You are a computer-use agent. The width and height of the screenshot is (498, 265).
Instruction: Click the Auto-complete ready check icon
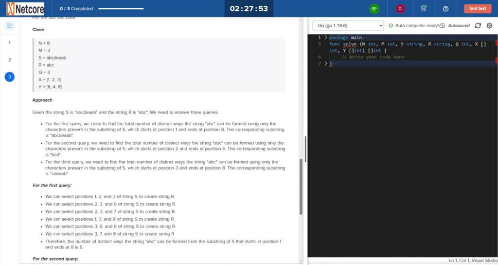(391, 25)
